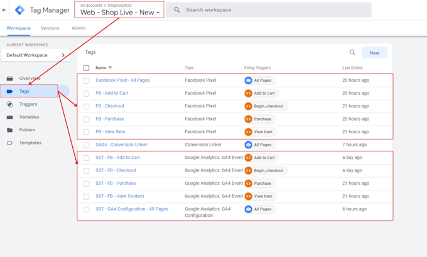This screenshot has height=257, width=427.
Task: Click the Type column header
Action: [x=189, y=68]
